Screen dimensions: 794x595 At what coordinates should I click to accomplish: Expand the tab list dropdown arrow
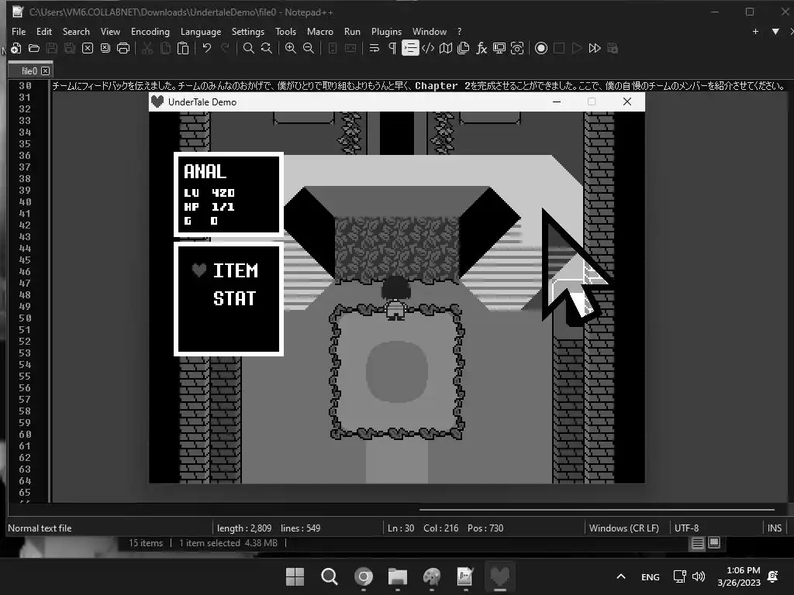tap(775, 31)
